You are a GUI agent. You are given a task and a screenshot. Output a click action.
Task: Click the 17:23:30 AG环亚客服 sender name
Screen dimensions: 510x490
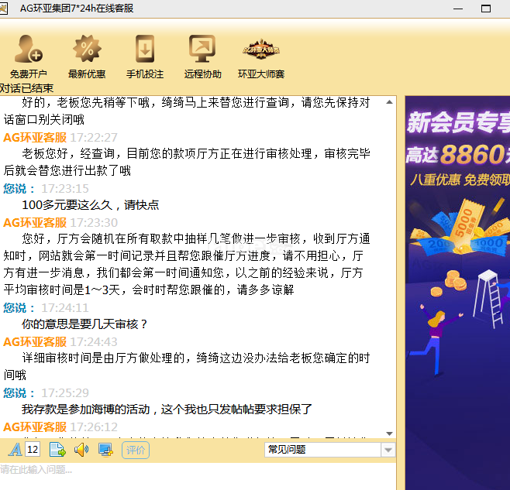(35, 222)
